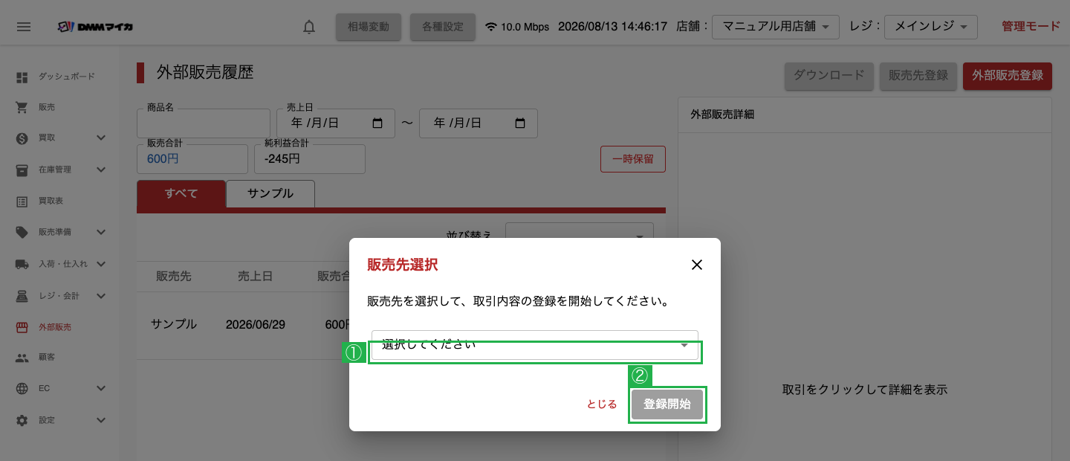Click the notification bell icon
Screen dimensions: 1070x461
pyautogui.click(x=309, y=27)
